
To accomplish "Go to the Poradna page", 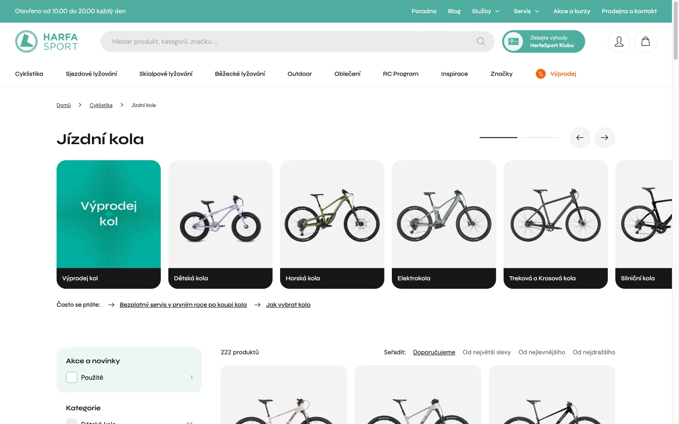I will [424, 11].
